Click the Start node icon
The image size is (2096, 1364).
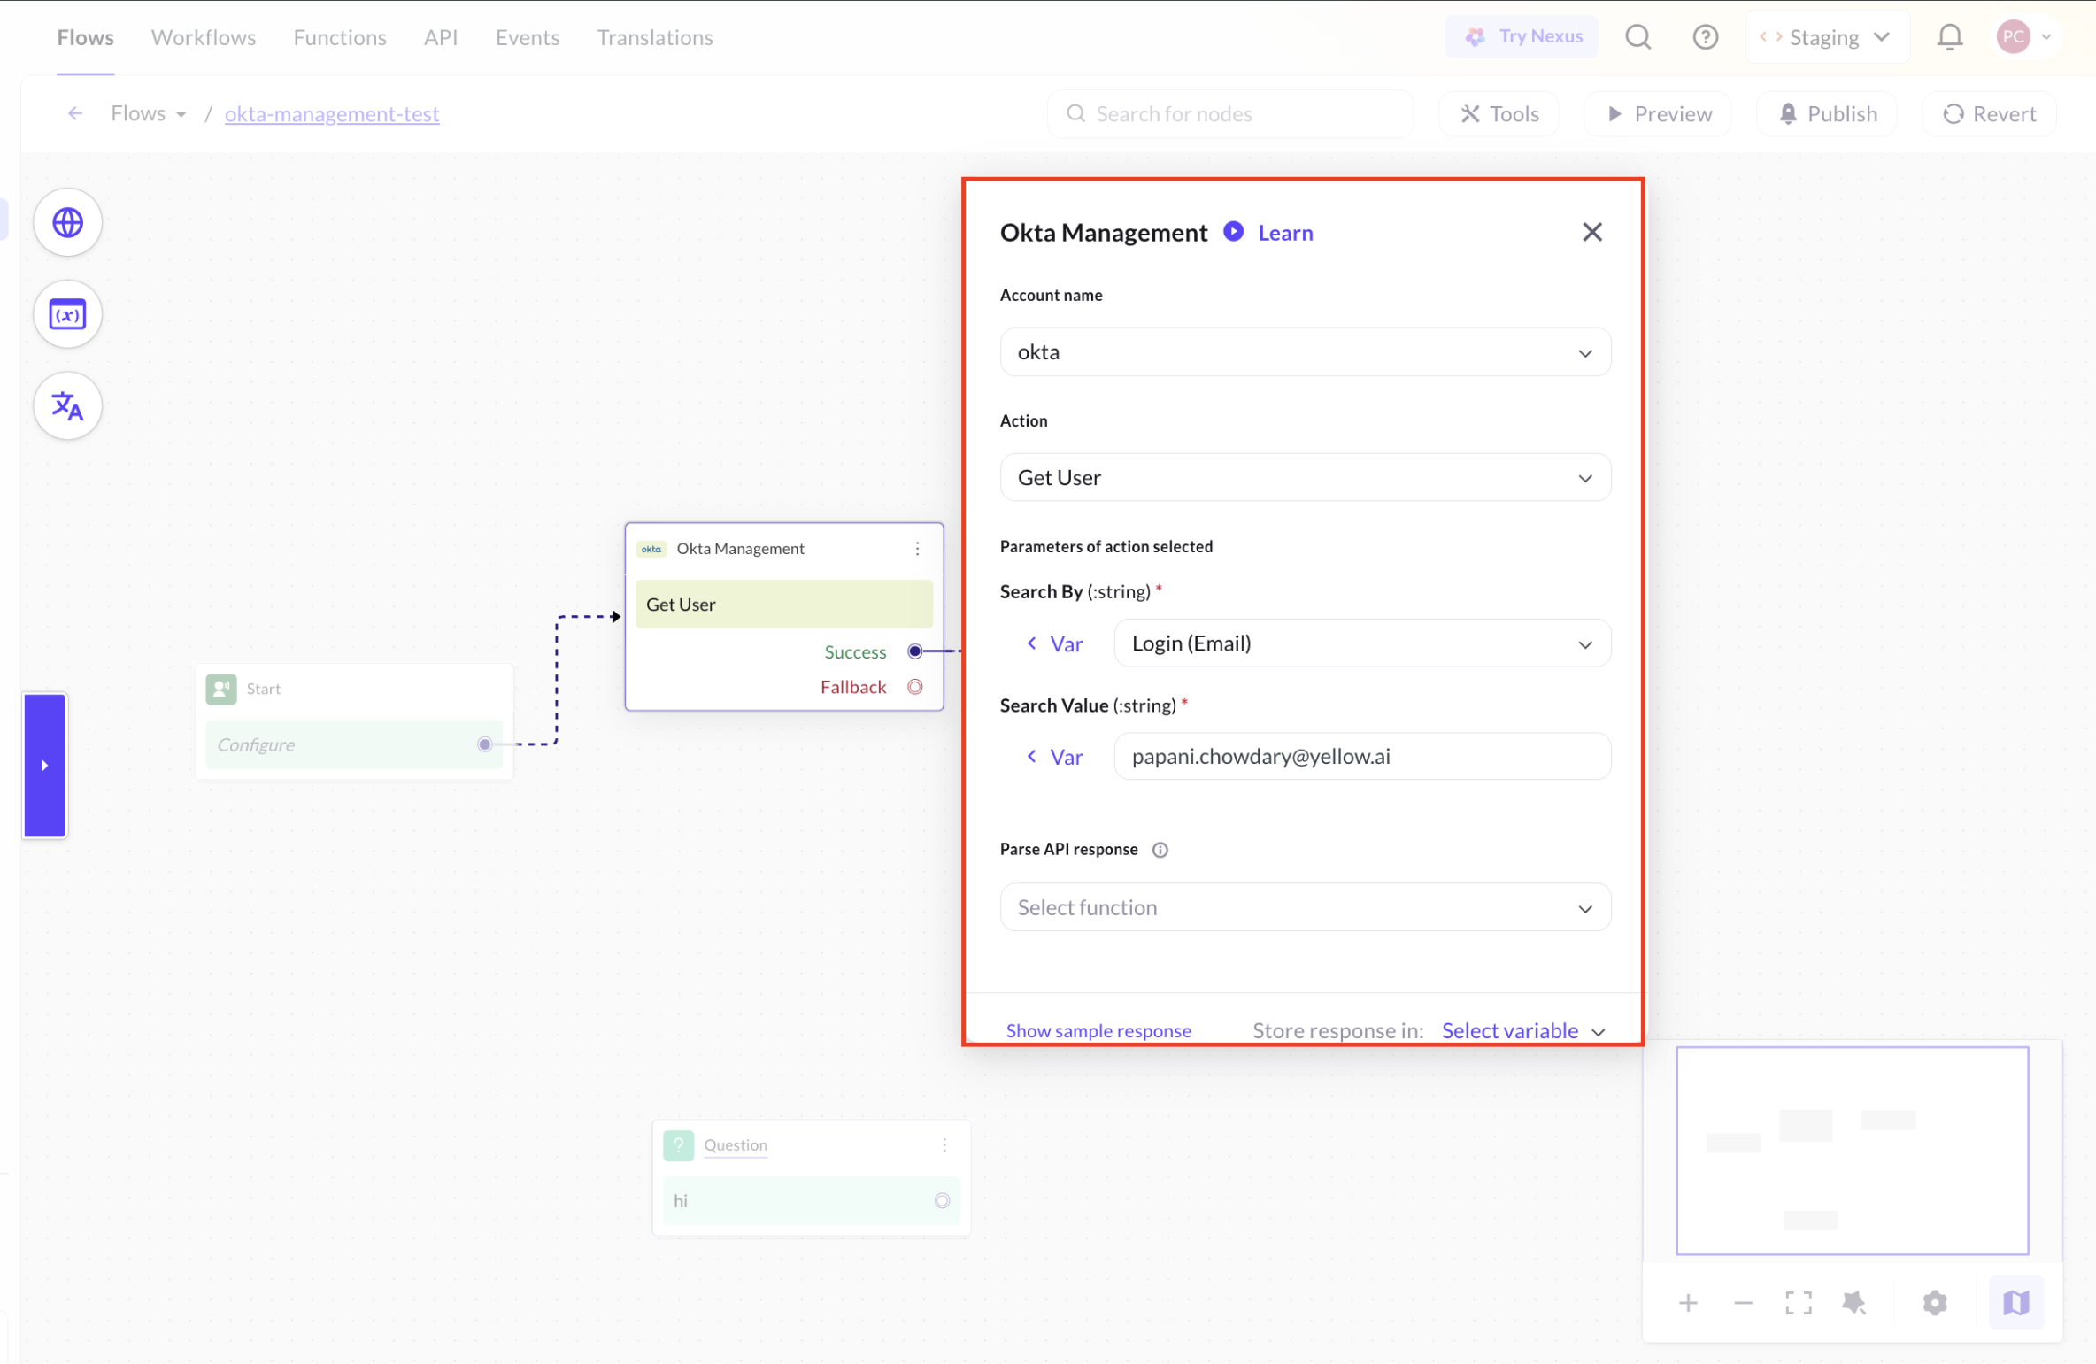[221, 689]
